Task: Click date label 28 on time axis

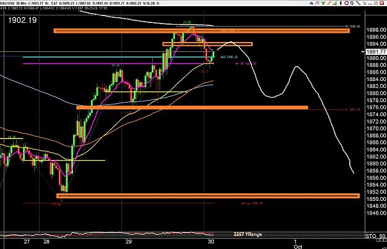Action: pyautogui.click(x=46, y=242)
